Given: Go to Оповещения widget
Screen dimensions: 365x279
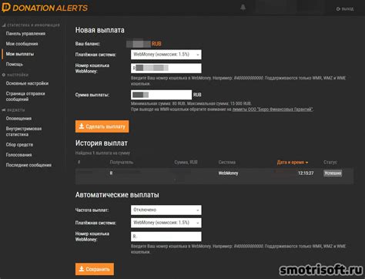Looking at the screenshot, I should (x=18, y=119).
